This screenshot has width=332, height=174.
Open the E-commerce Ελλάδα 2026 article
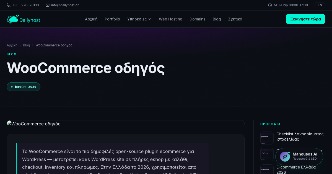pyautogui.click(x=296, y=170)
